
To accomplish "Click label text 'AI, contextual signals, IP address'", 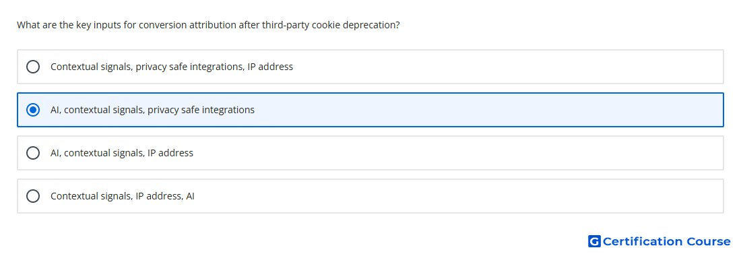I will 122,153.
